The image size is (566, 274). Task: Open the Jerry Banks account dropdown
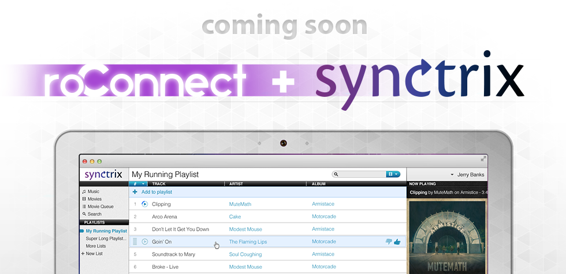467,174
